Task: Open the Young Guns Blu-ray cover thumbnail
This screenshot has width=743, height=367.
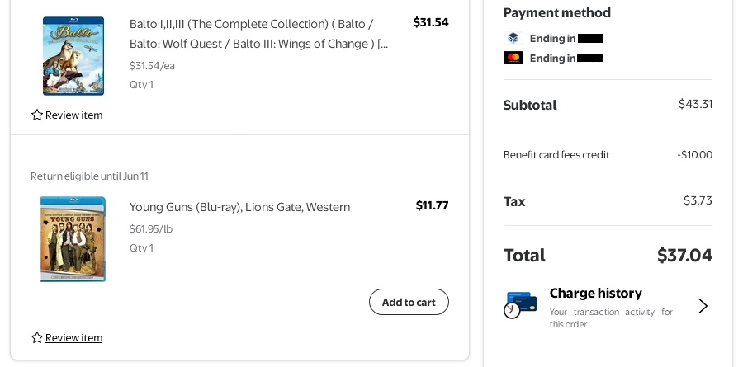Action: point(73,239)
